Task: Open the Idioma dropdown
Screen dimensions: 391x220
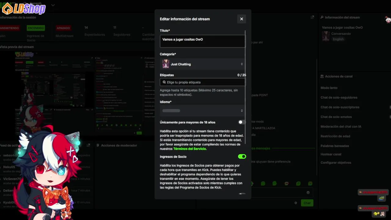Action: point(203,111)
